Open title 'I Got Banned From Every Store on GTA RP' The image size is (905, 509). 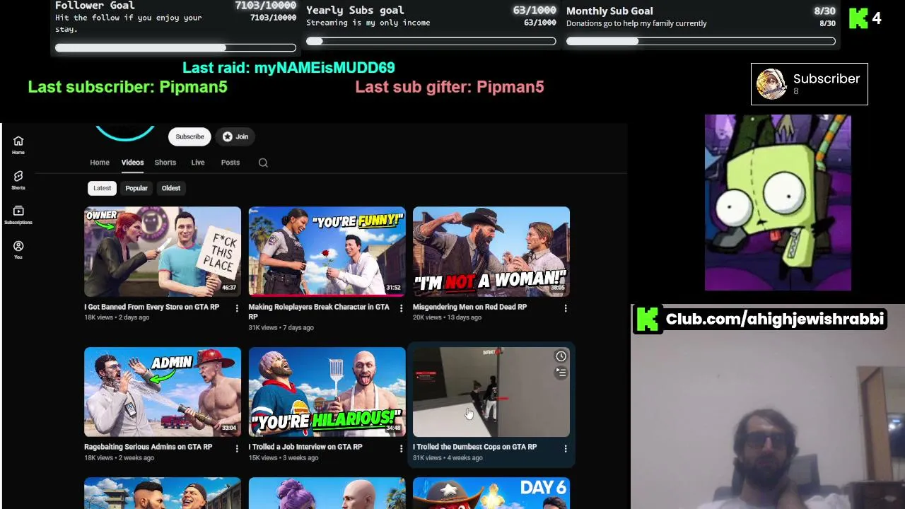pyautogui.click(x=151, y=307)
